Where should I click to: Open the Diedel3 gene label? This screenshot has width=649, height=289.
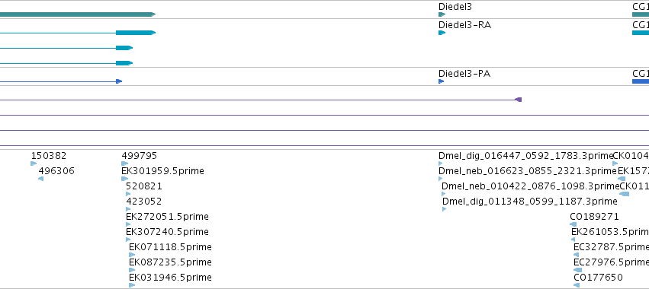tap(455, 7)
